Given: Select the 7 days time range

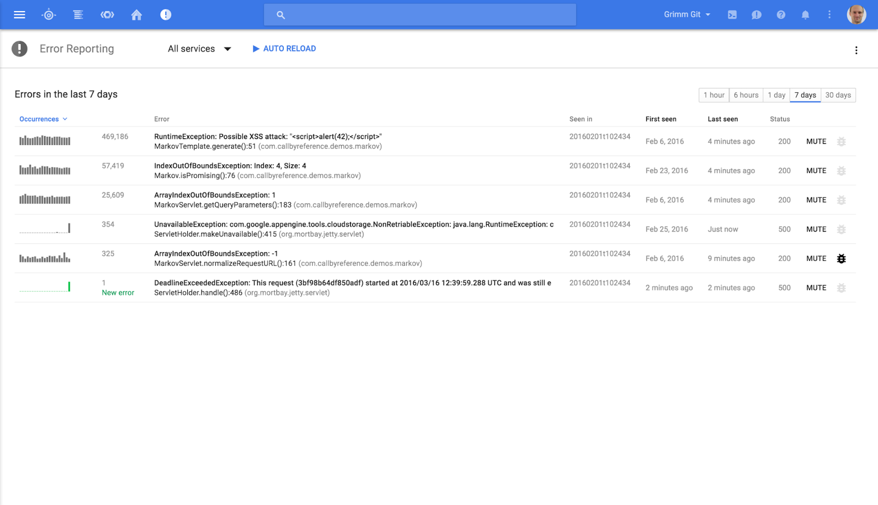Looking at the screenshot, I should (x=806, y=95).
